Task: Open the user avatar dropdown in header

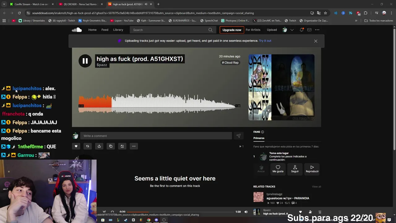Action: (x=285, y=30)
